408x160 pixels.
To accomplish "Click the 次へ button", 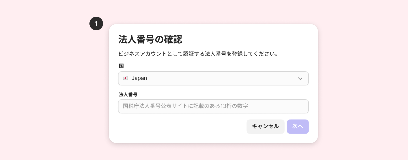I will pos(298,127).
